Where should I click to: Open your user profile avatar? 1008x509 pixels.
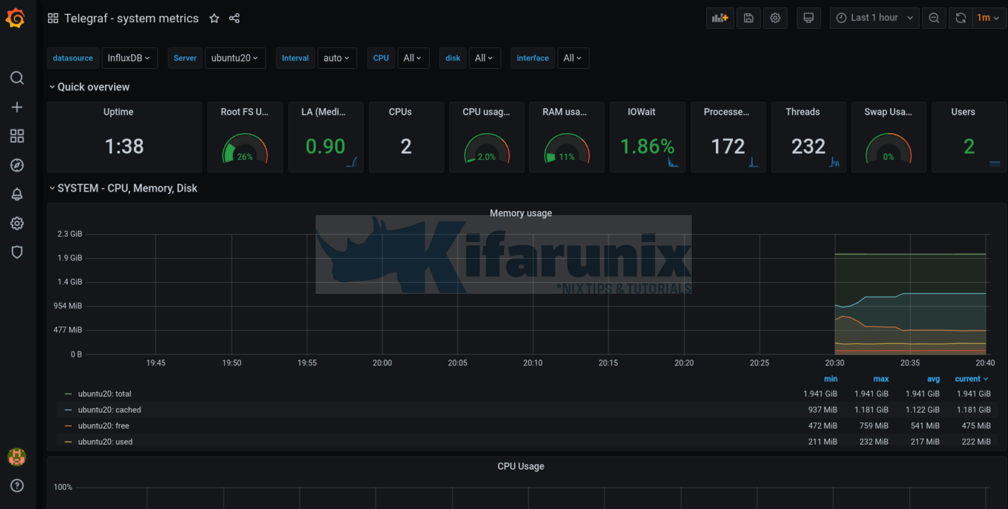(16, 457)
